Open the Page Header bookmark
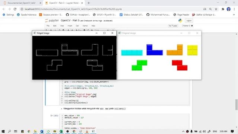The image size is (238, 134). (181, 15)
